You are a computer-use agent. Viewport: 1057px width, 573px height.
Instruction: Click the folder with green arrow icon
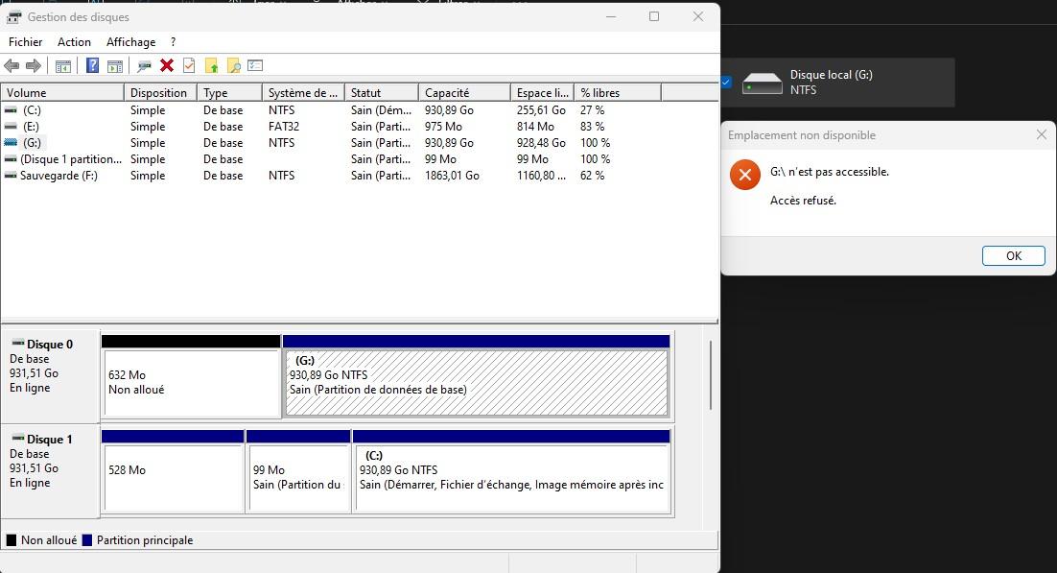(212, 65)
